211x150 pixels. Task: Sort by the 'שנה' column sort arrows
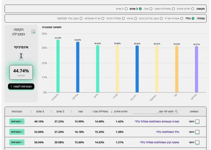(x=71, y=111)
